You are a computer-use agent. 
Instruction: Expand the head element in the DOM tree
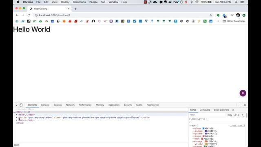(16, 115)
